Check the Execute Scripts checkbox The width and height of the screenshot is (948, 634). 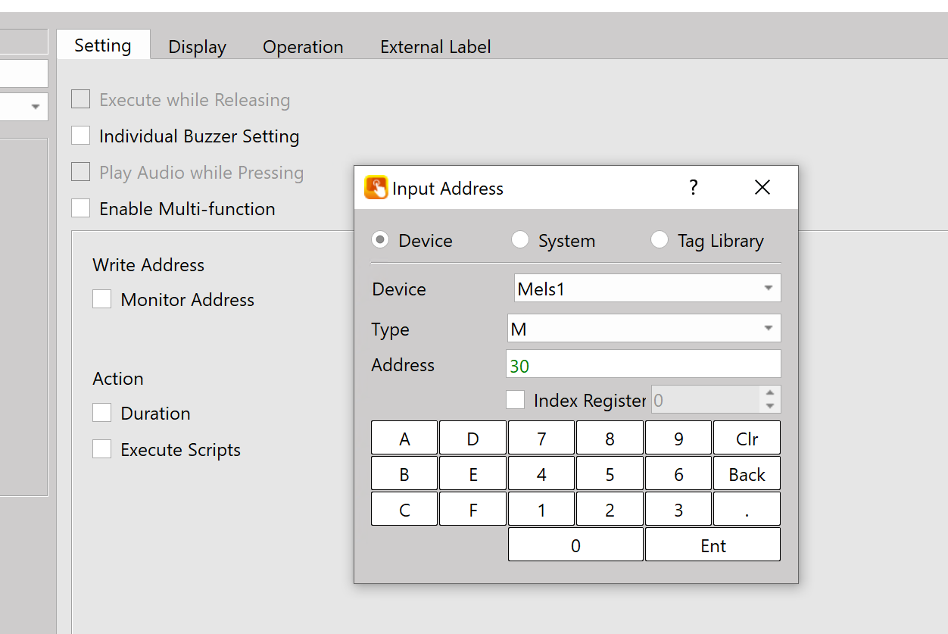pyautogui.click(x=102, y=450)
